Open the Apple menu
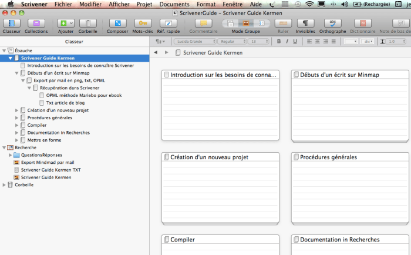Viewport: 411px width, 255px height. 11,4
